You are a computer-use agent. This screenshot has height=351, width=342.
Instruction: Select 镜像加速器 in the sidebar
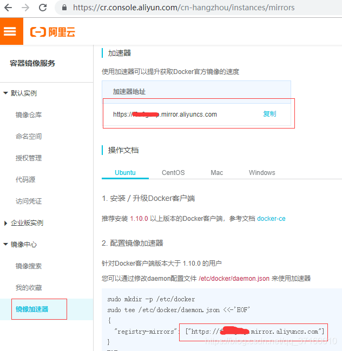[x=32, y=309]
